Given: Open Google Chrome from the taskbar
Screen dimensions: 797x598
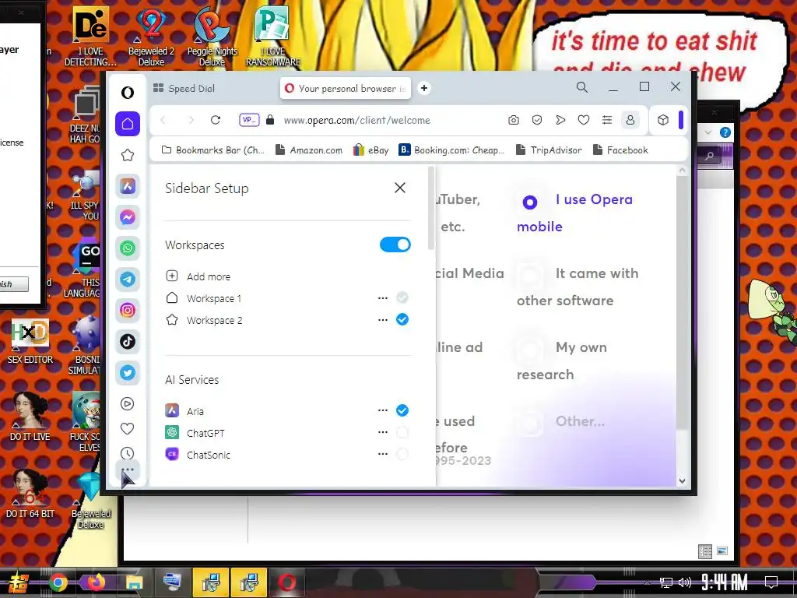Looking at the screenshot, I should tap(58, 582).
